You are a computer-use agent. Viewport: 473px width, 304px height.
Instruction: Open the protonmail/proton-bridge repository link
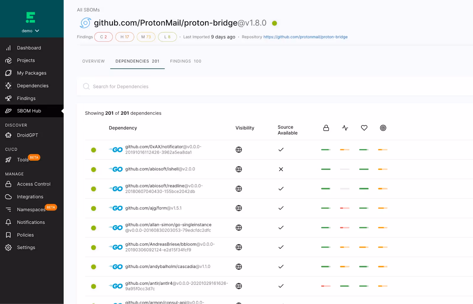305,37
